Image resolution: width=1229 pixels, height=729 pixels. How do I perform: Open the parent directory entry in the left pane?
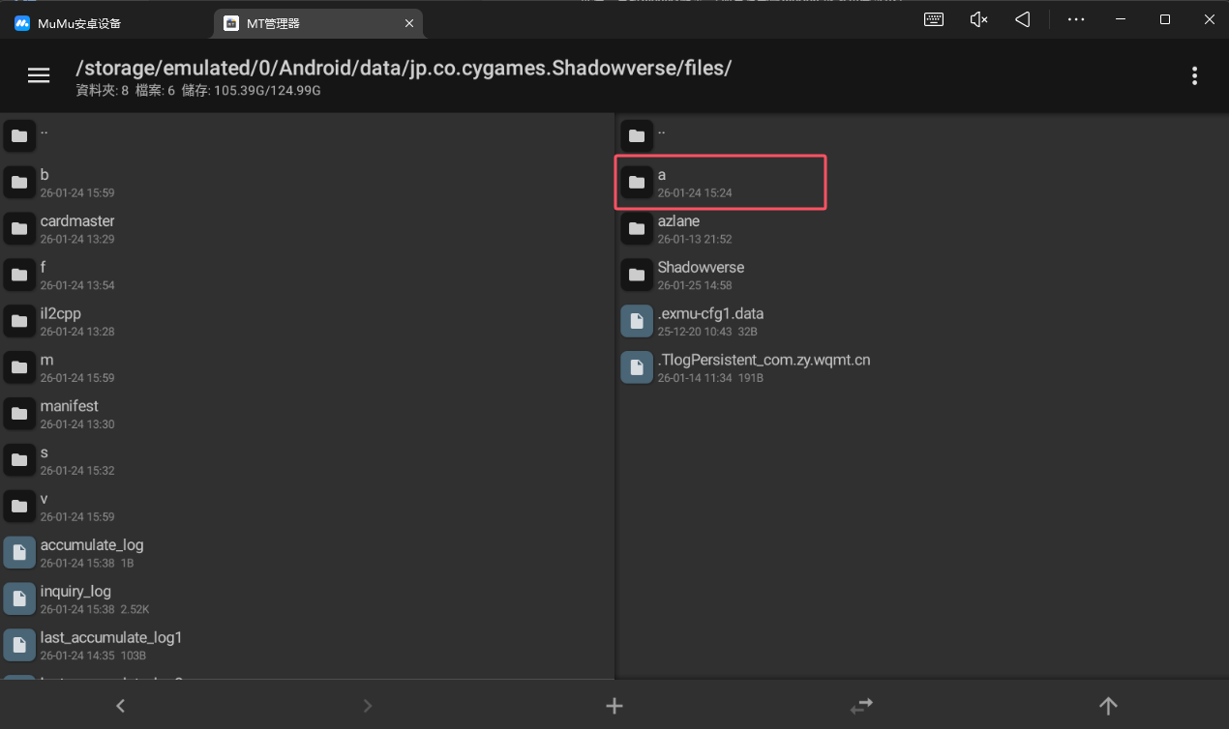coord(307,136)
